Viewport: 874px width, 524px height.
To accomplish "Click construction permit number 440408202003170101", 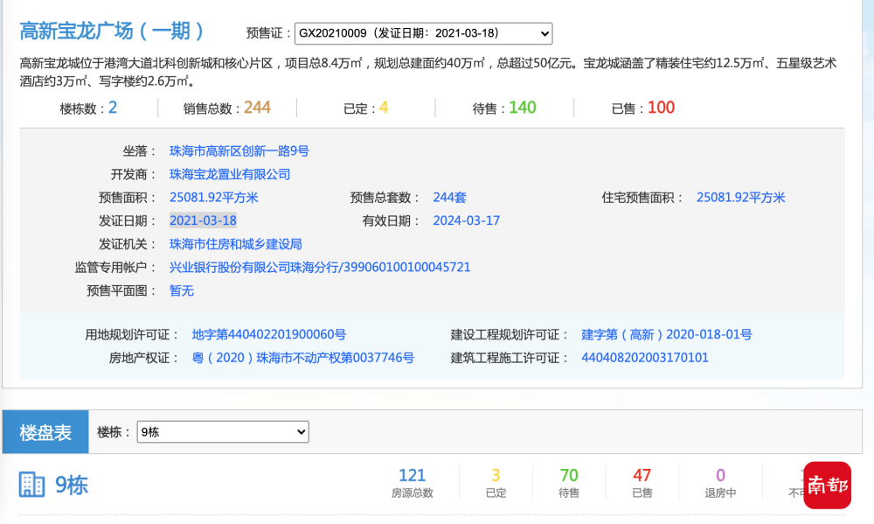I will point(644,358).
